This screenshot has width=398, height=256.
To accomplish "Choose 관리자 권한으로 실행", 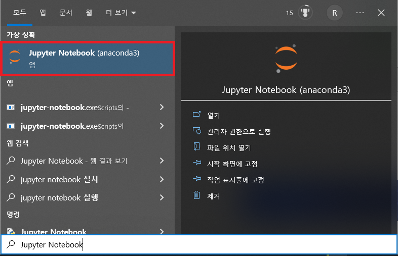I will pyautogui.click(x=239, y=131).
